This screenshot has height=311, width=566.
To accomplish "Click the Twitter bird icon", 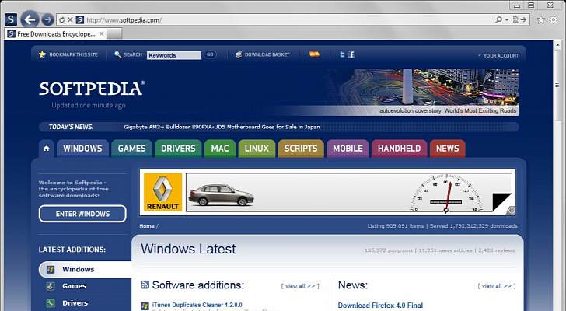I will click(341, 54).
